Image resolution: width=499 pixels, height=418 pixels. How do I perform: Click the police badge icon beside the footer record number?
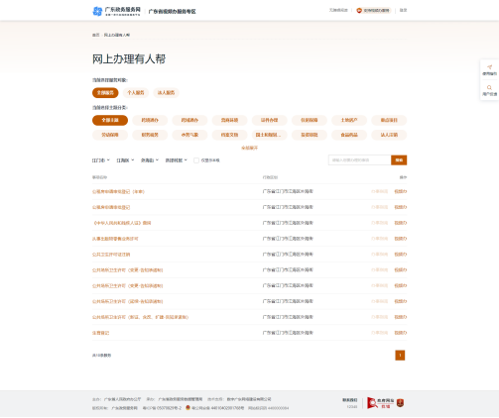pos(187,408)
